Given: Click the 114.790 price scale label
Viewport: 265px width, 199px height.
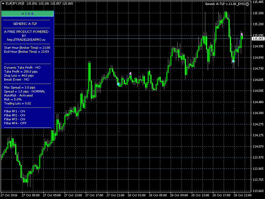Looking at the screenshot, I should pos(258,69).
